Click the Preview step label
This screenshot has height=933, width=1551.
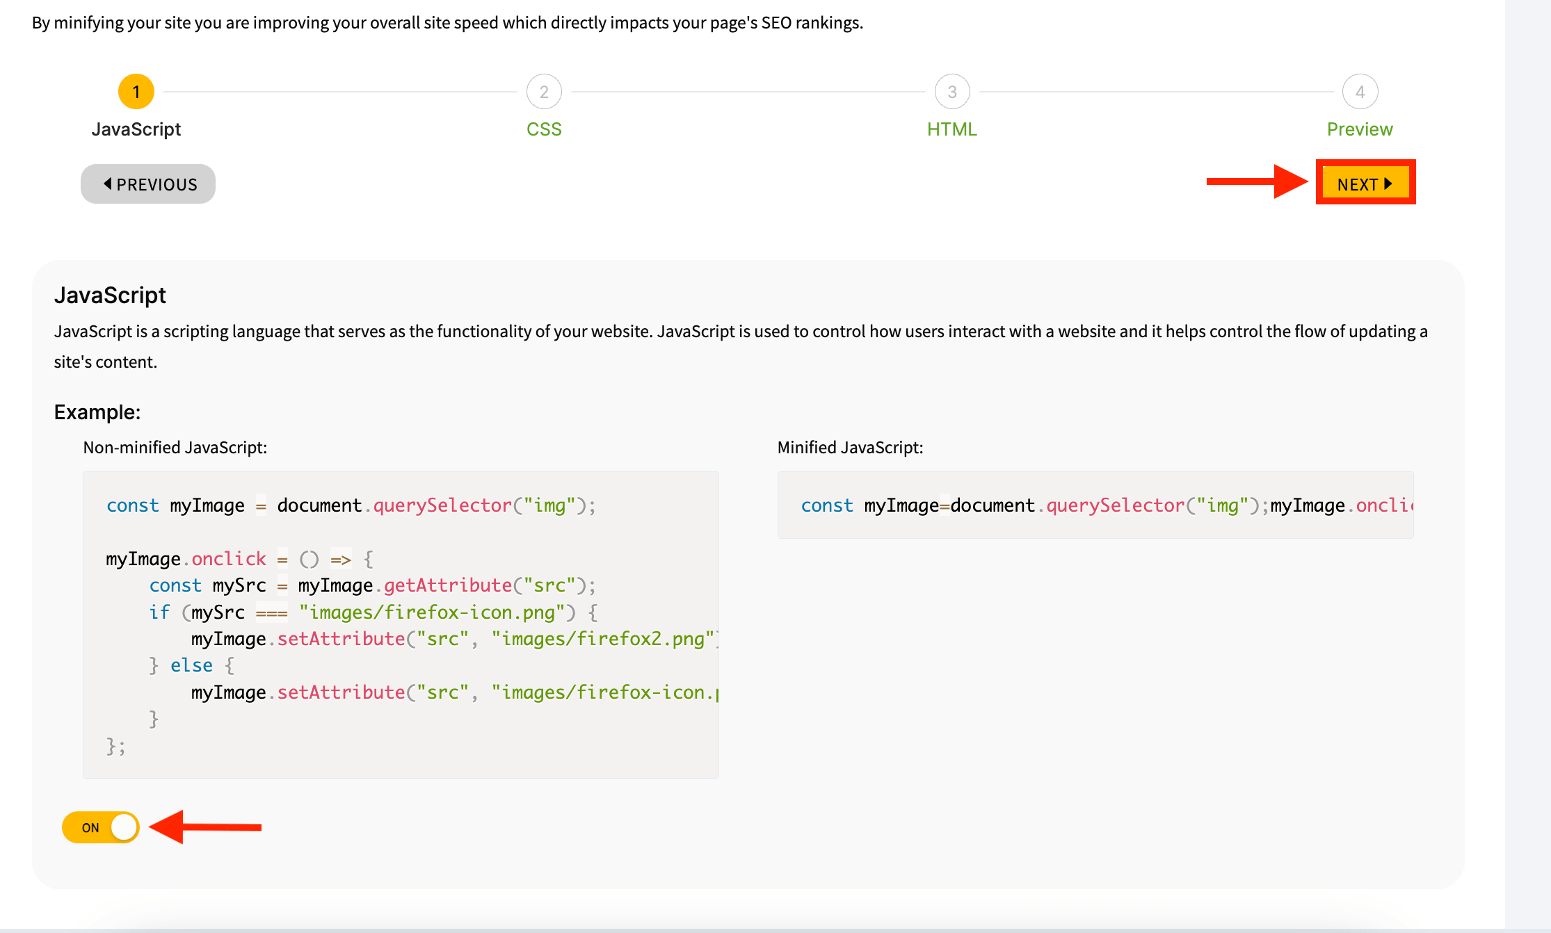tap(1360, 129)
